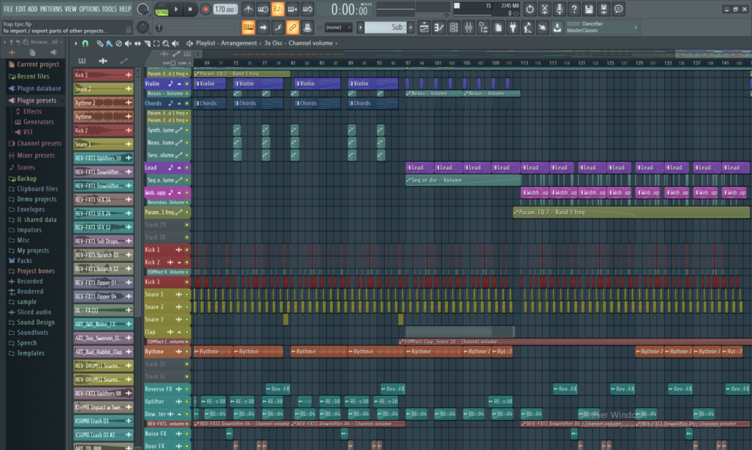Open the ADD menu

(32, 9)
